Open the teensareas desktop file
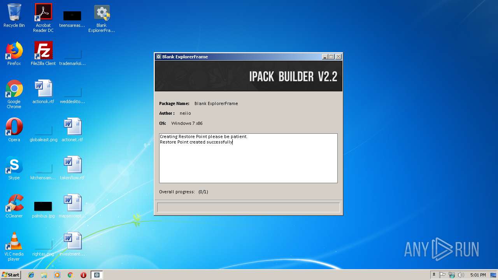The image size is (498, 280). click(72, 19)
